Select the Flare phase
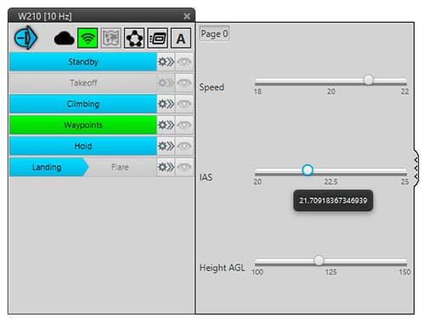Screen dimensions: 425x319 120,167
